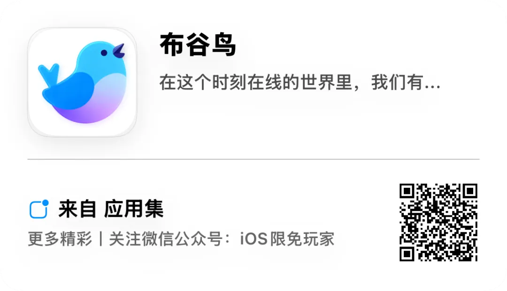507x291 pixels.
Task: Click the 来自 应用集 source label
Action: [x=111, y=209]
